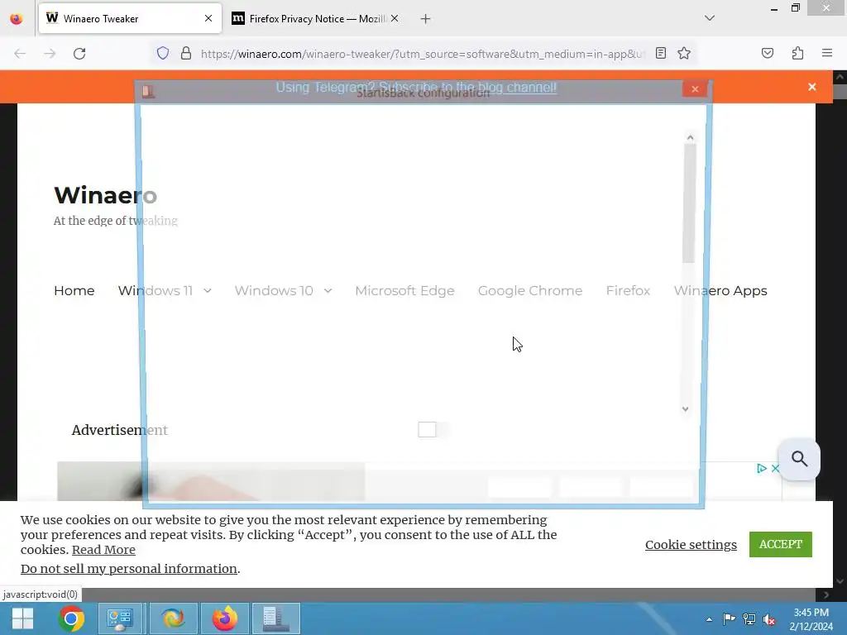Open a new tab
The height and width of the screenshot is (635, 847).
tap(426, 19)
